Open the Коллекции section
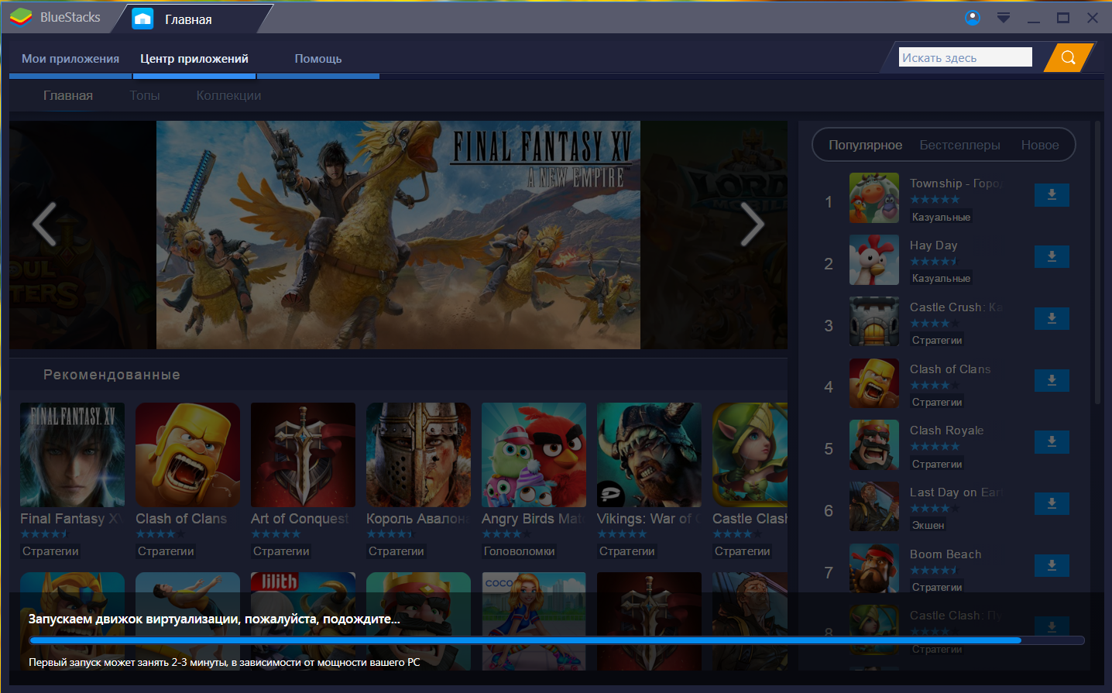Screen dimensions: 1112x693 [228, 96]
